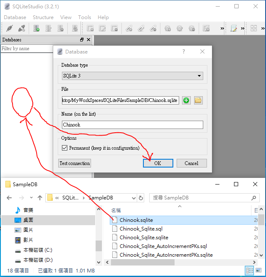Click the Edit database toolbar icon
Image resolution: width=266 pixels, height=277 pixels.
[x=49, y=28]
